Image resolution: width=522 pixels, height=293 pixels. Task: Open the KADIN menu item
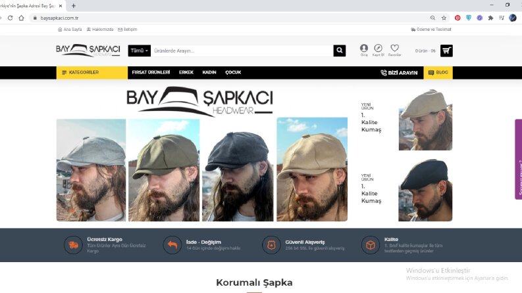tap(209, 72)
